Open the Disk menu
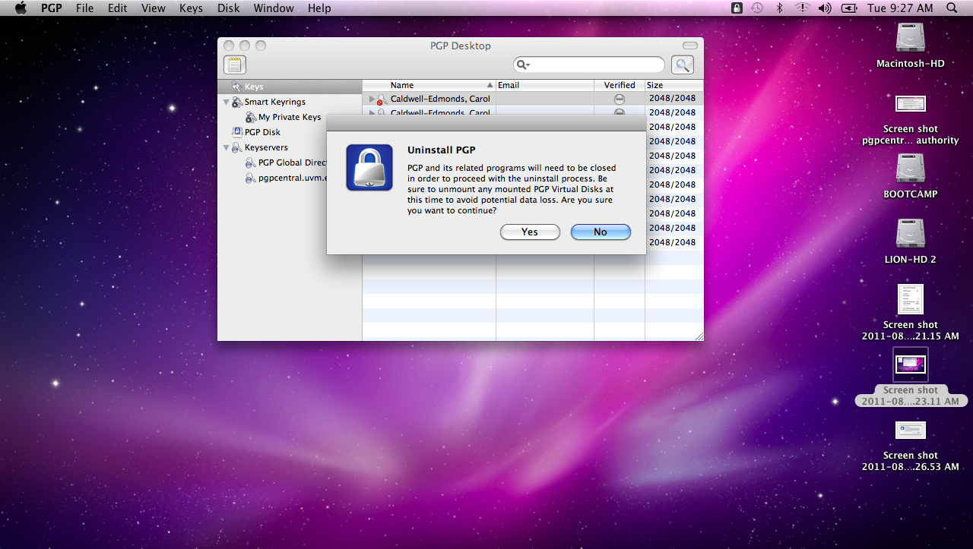This screenshot has height=549, width=973. tap(228, 8)
